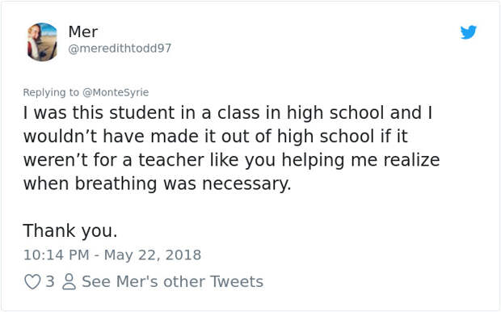Select 'See Mer's other Tweets'
Image resolution: width=501 pixels, height=312 pixels.
[173, 281]
